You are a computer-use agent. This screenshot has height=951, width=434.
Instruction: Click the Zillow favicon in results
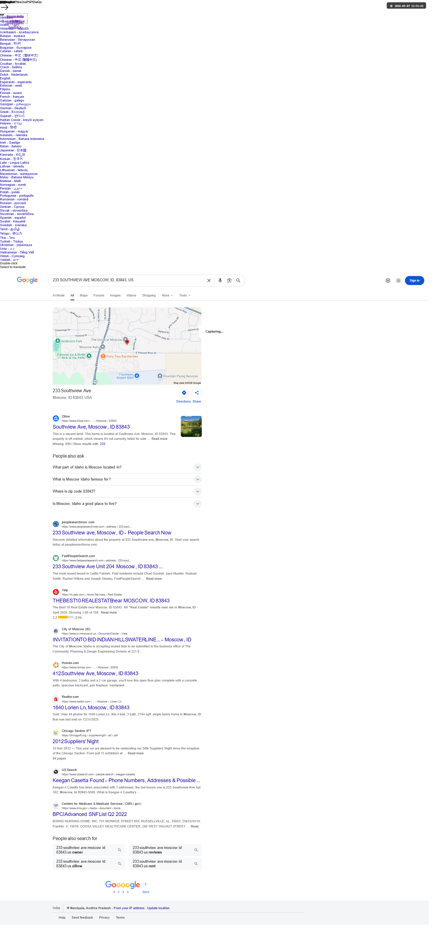pos(56,418)
